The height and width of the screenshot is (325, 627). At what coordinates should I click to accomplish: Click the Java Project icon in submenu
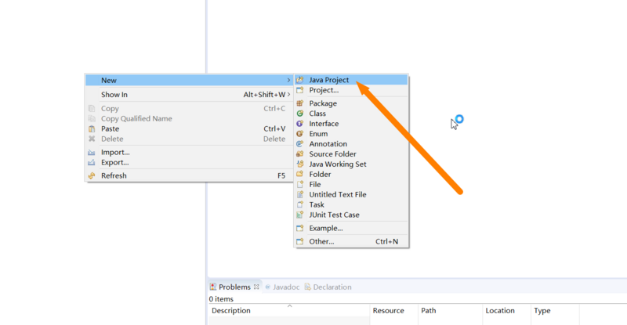coord(300,80)
